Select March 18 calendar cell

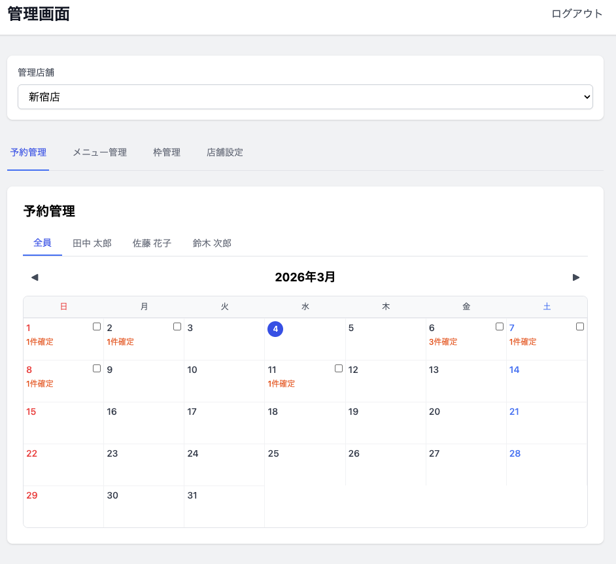305,423
